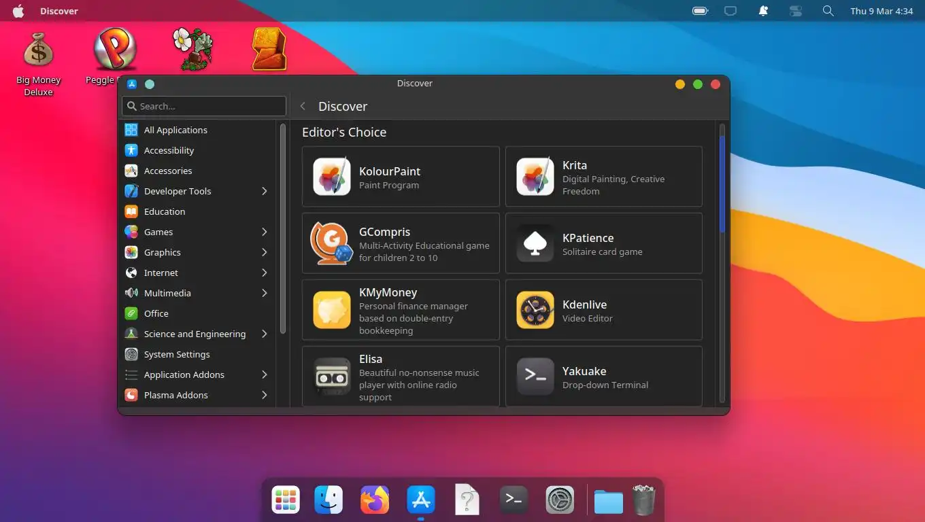The height and width of the screenshot is (522, 925).
Task: Open the GCompris globe icon
Action: coord(332,243)
